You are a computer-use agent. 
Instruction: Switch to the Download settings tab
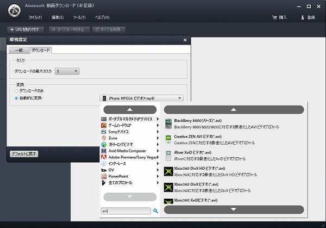tap(41, 50)
